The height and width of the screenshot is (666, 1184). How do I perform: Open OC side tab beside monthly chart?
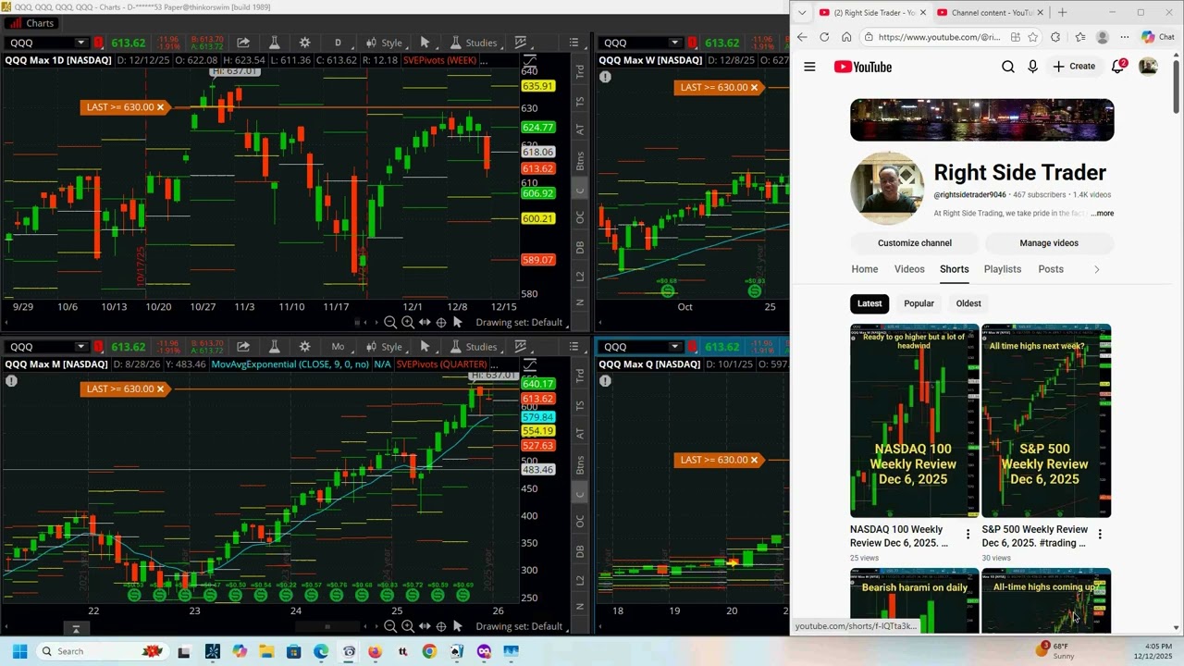coord(581,522)
